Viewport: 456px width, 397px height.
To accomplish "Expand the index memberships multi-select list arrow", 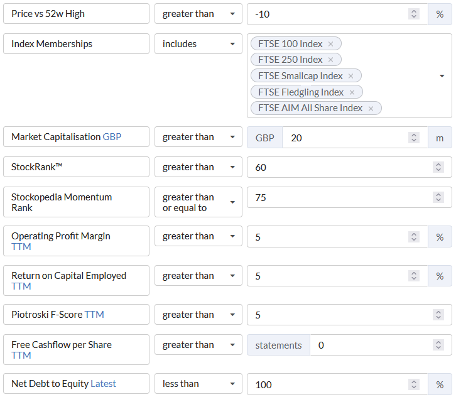I will click(442, 76).
